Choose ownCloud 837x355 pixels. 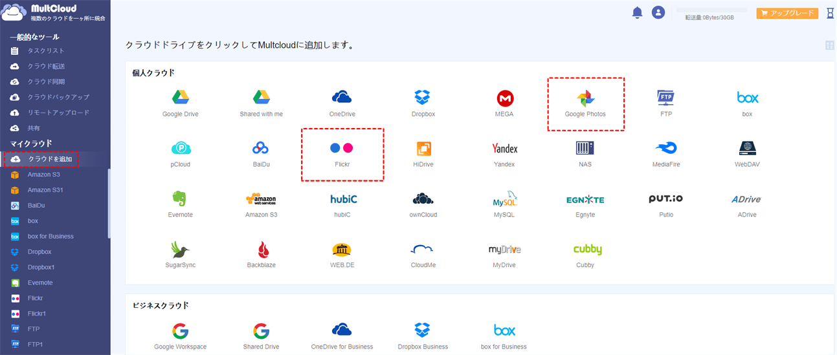tap(423, 204)
